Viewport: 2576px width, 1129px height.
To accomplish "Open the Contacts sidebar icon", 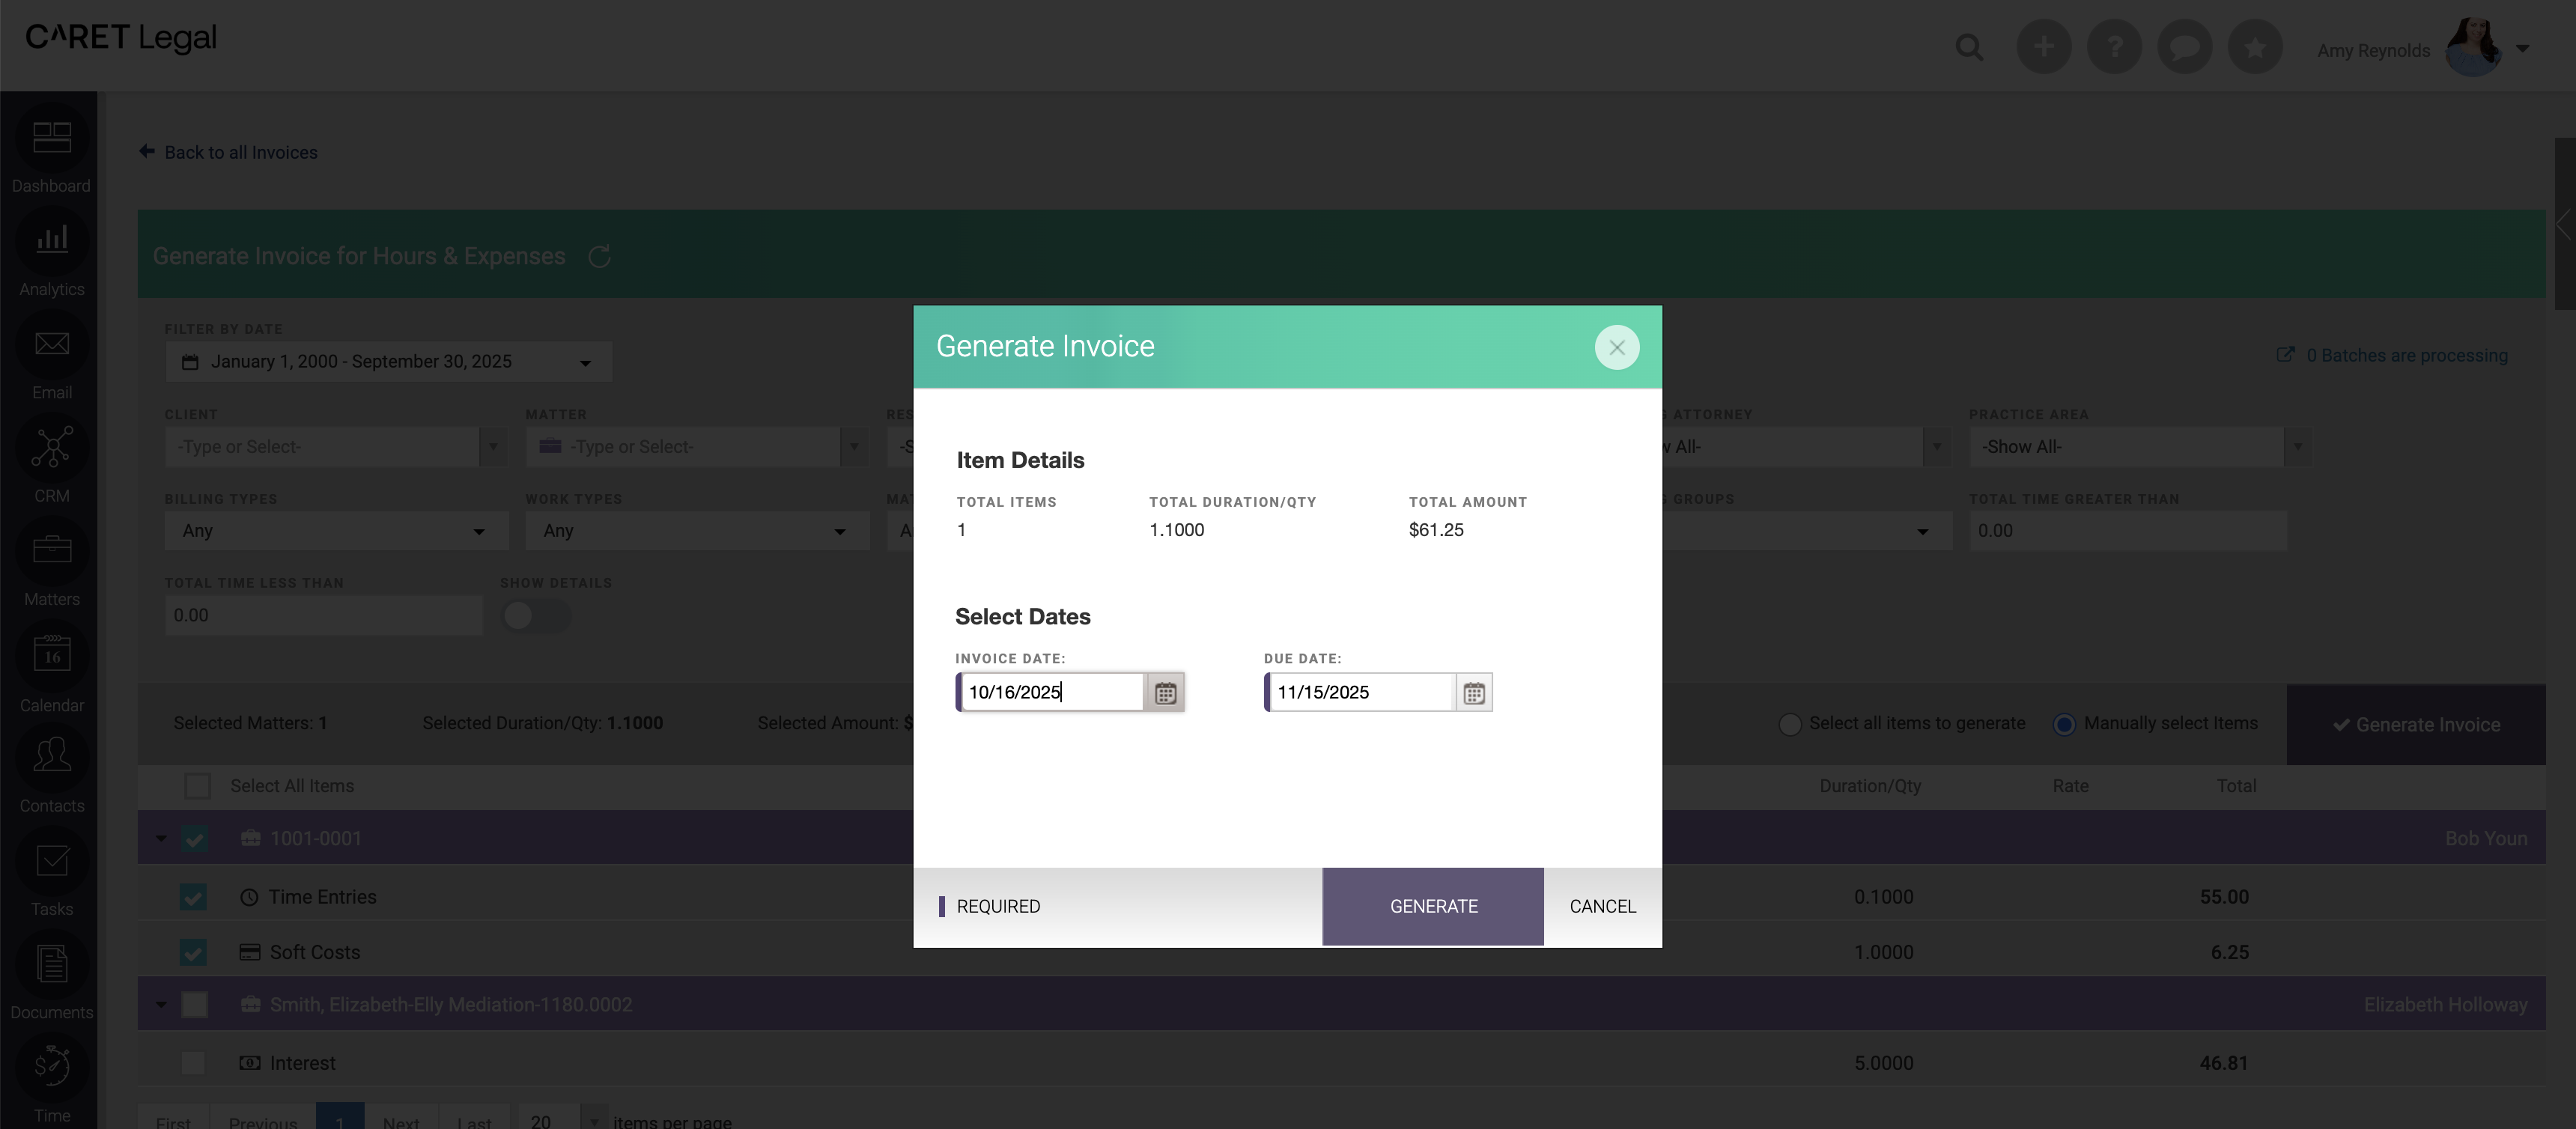I will pos(51,756).
